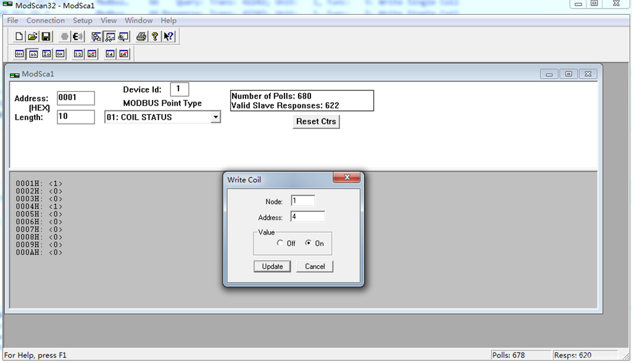Screen dimensions: 632x363
Task: Select binary display format icon
Action: [19, 54]
